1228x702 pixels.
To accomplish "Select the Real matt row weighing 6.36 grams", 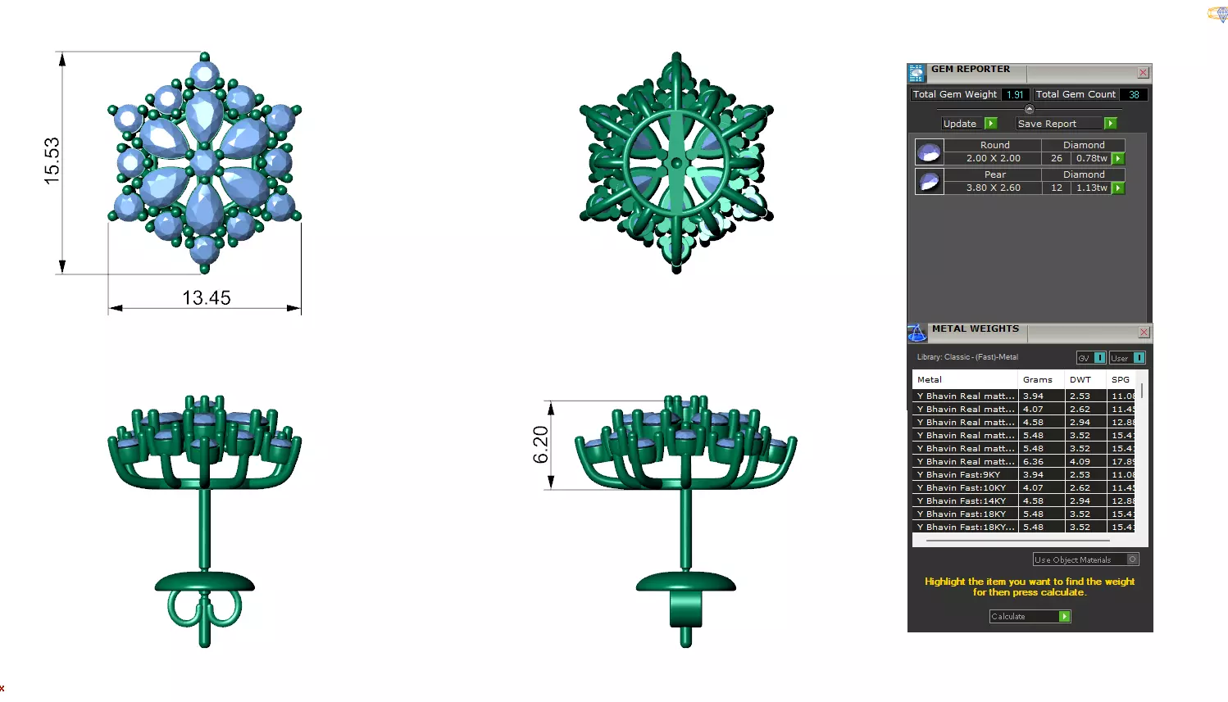I will coord(1025,462).
